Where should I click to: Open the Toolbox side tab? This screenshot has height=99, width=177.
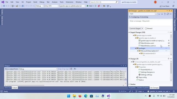click(x=2, y=12)
